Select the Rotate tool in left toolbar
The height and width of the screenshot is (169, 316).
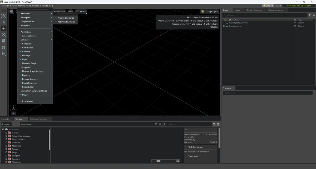pos(4,35)
